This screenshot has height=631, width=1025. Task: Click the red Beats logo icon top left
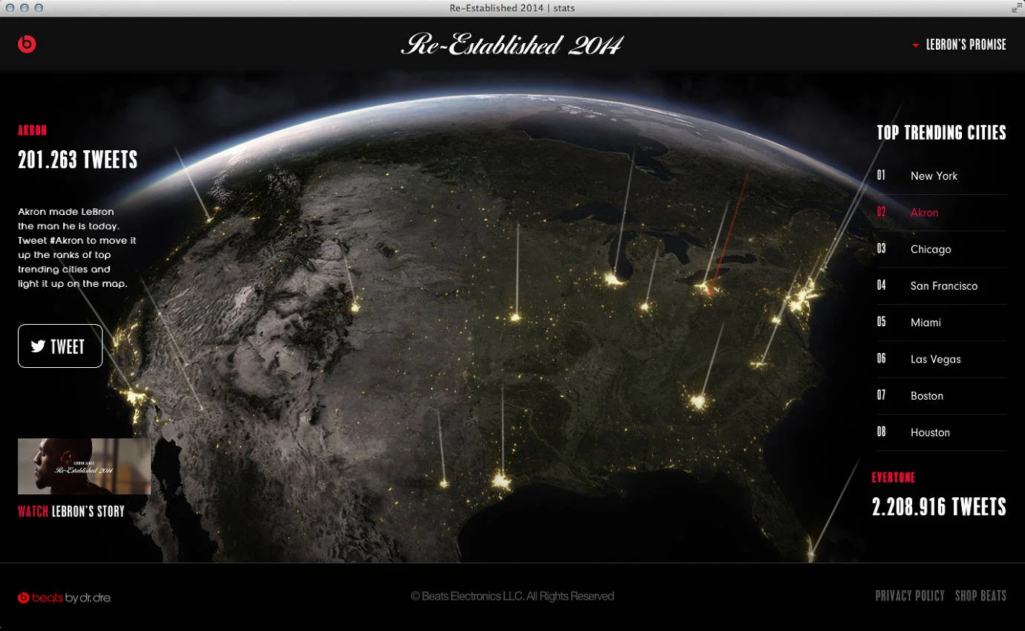27,45
